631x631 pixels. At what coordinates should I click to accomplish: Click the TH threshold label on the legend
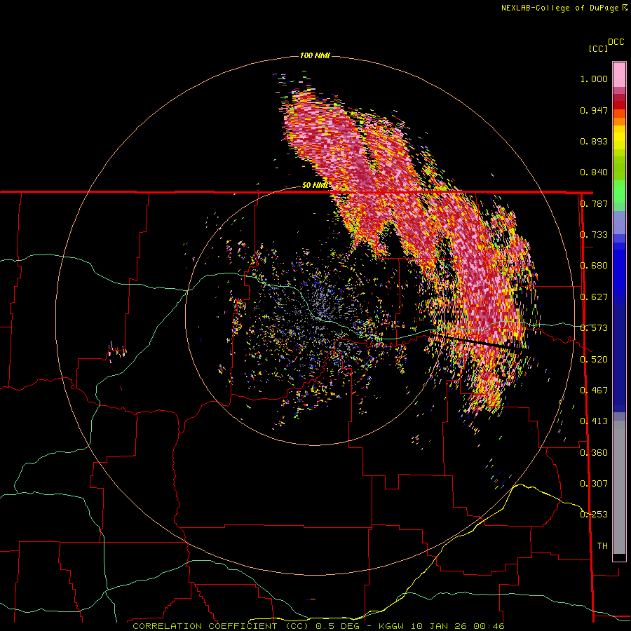click(602, 546)
